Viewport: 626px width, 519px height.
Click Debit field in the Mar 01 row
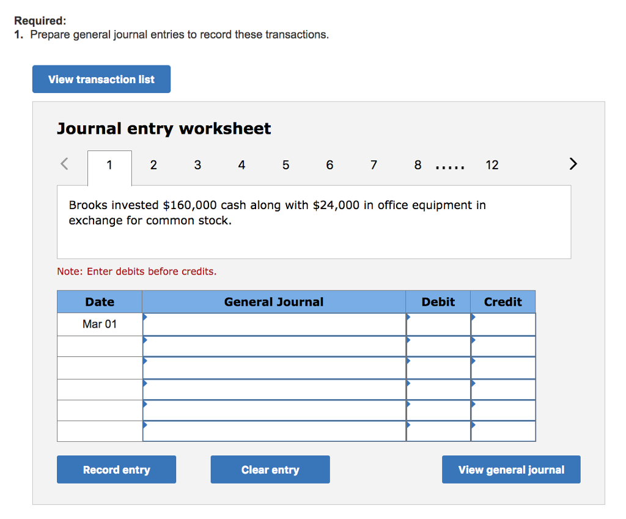438,324
